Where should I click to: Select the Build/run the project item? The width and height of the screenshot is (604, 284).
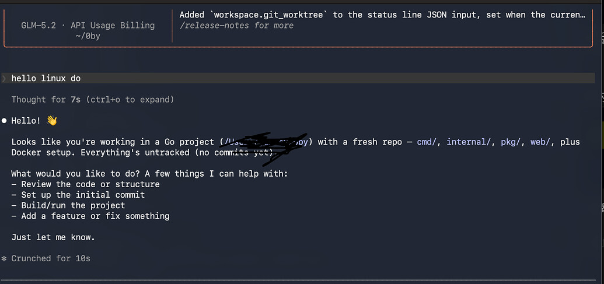68,205
